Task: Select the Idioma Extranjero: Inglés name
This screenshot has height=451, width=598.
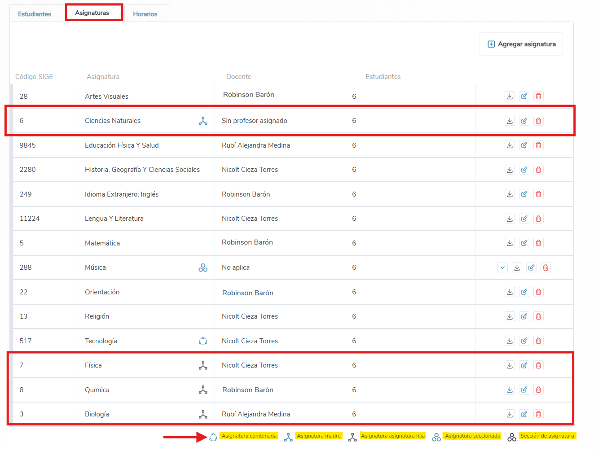Action: (x=122, y=194)
